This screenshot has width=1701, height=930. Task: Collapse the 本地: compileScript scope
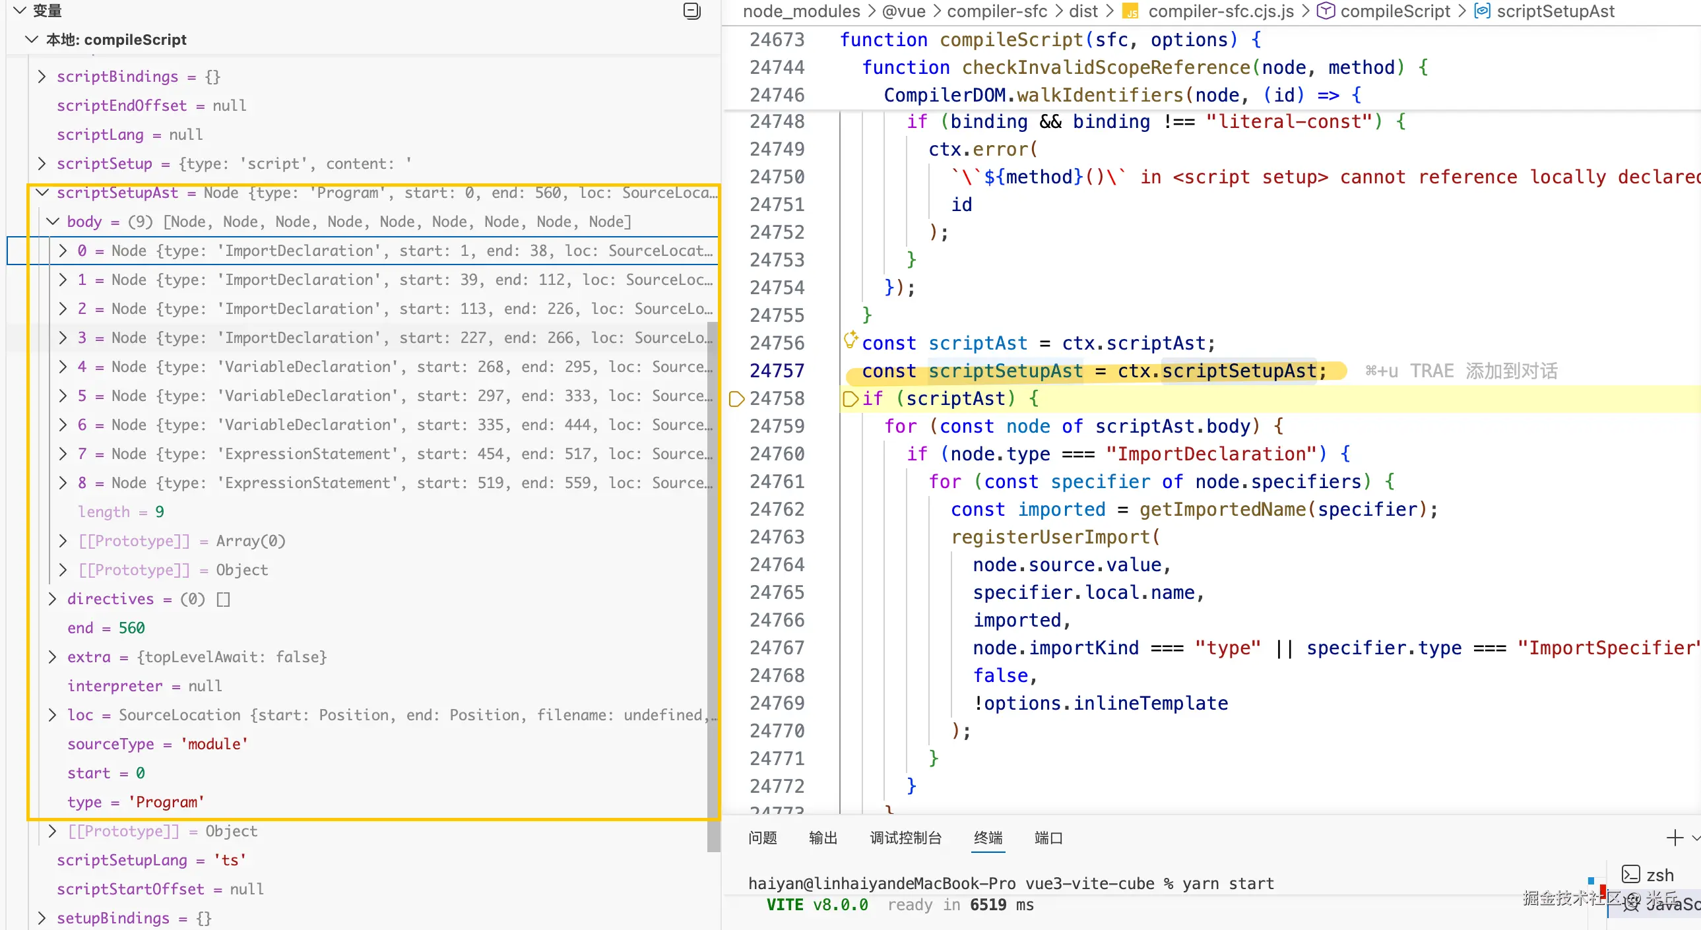31,40
